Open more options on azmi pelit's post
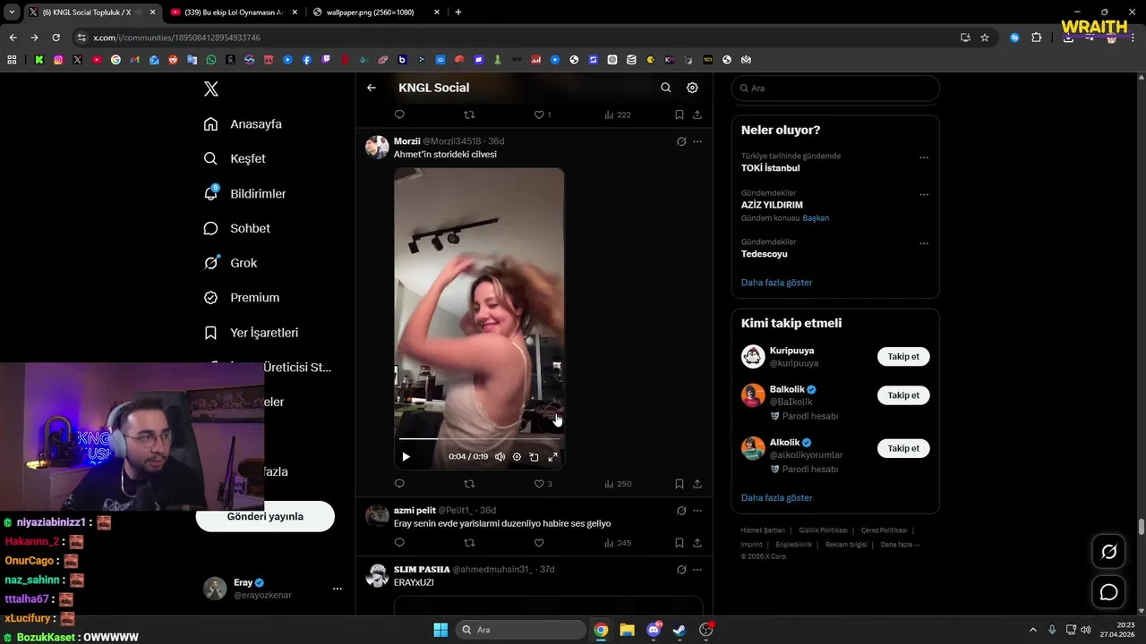The width and height of the screenshot is (1146, 644). point(697,511)
